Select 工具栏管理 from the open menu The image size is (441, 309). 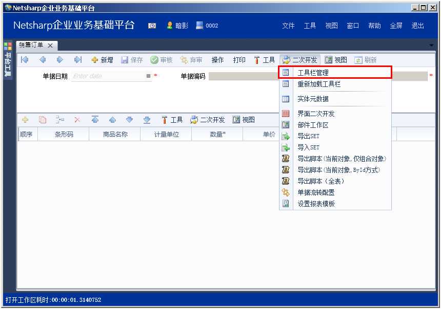coord(314,73)
